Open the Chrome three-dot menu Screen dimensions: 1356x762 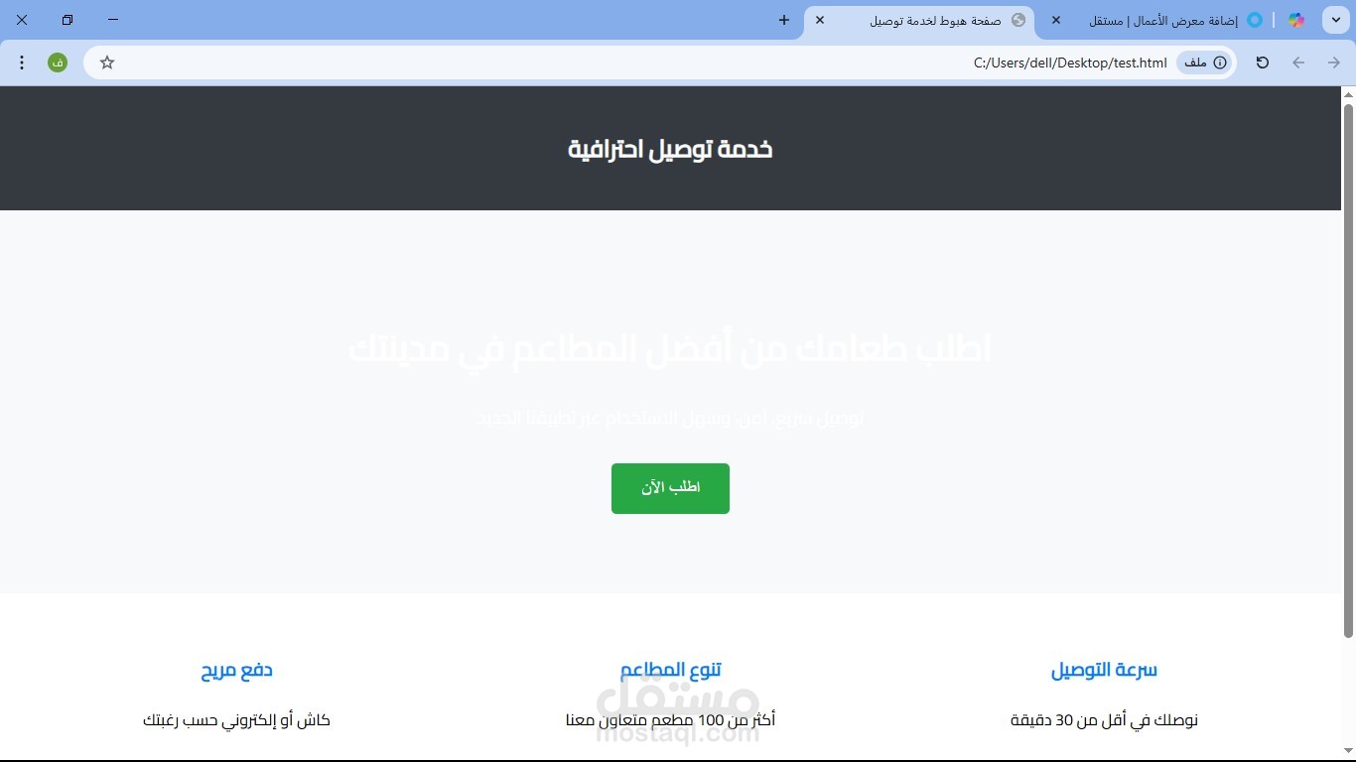(22, 63)
